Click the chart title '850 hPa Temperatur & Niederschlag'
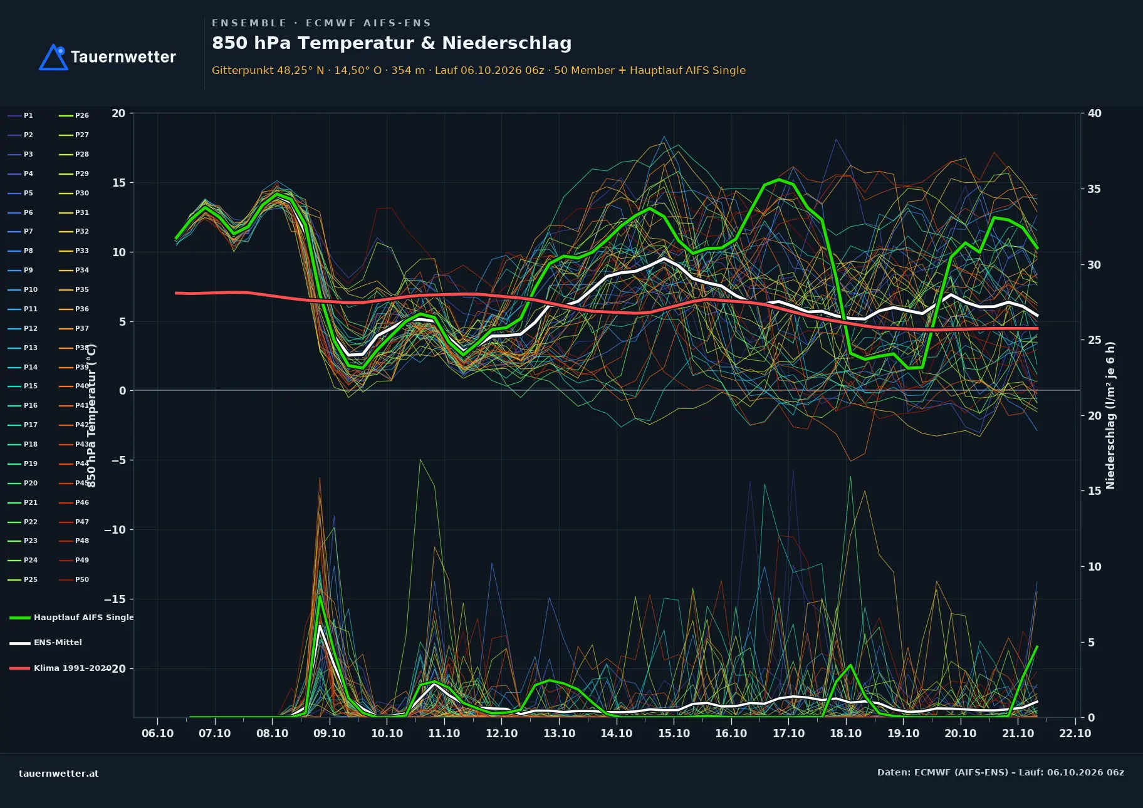 pos(392,43)
